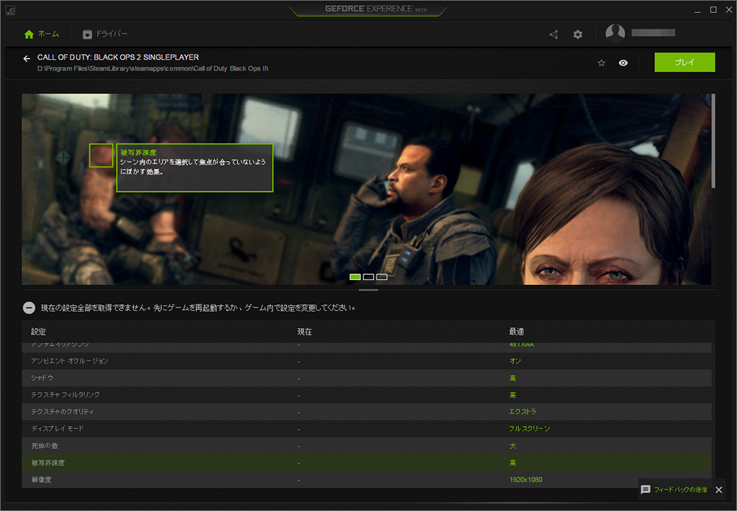The width and height of the screenshot is (737, 511).
Task: Click the feedback chat bubble icon
Action: tap(646, 489)
